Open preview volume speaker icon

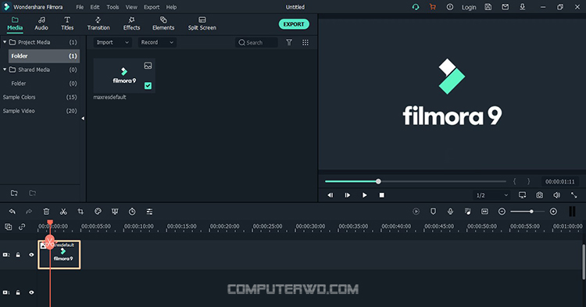[x=556, y=195]
